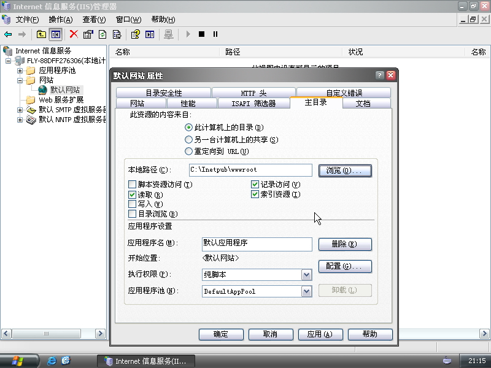Click in the Application name text field

(257, 243)
